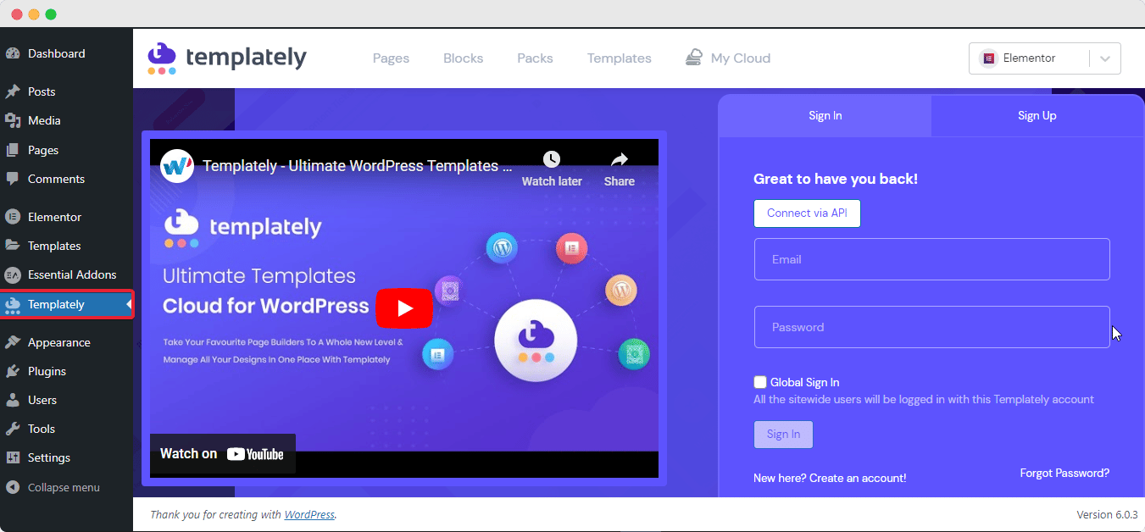Click the Templately logo in header

pos(227,58)
